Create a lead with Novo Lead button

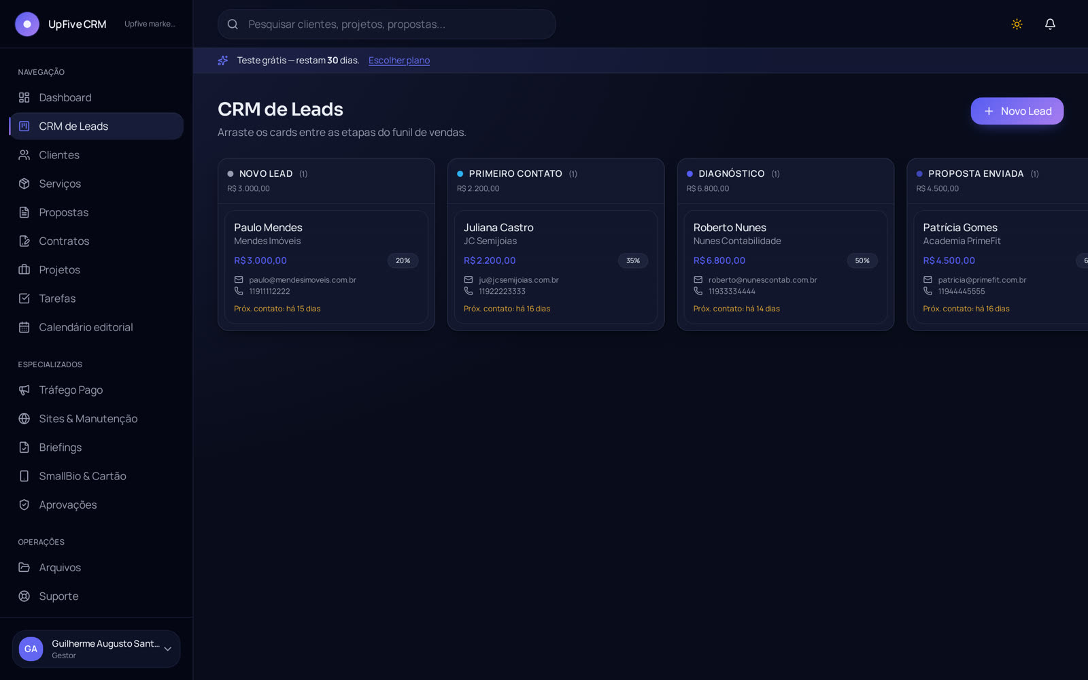click(x=1017, y=111)
